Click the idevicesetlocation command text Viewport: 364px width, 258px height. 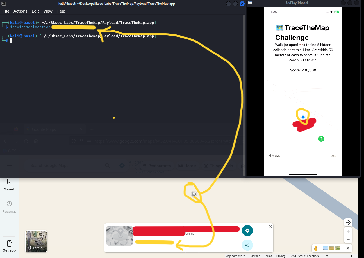(30, 27)
